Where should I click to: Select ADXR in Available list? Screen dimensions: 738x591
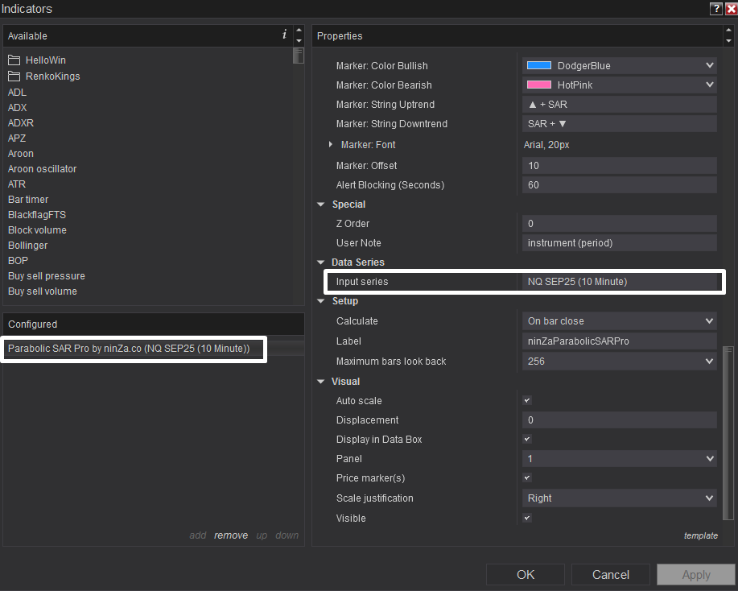click(21, 123)
